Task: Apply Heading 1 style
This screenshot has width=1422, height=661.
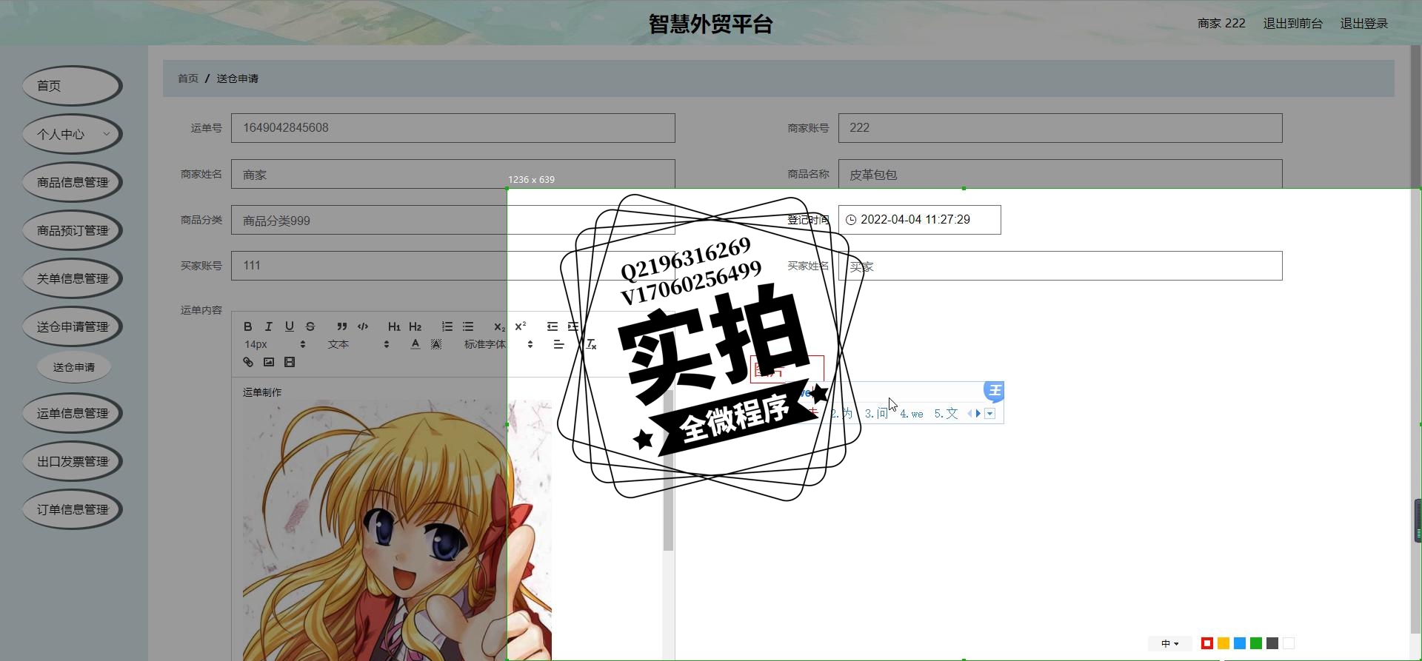Action: pos(394,326)
